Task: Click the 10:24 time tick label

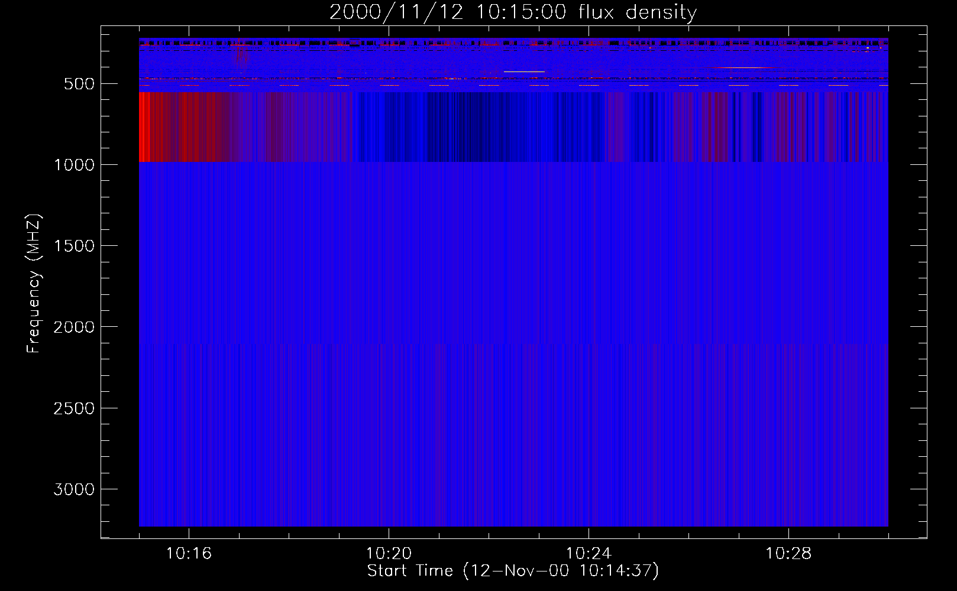Action: pos(589,554)
